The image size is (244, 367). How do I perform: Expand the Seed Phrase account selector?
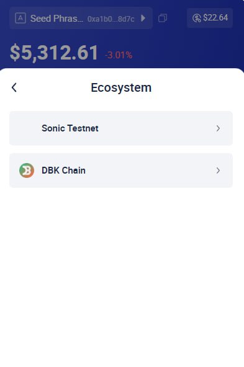click(81, 18)
